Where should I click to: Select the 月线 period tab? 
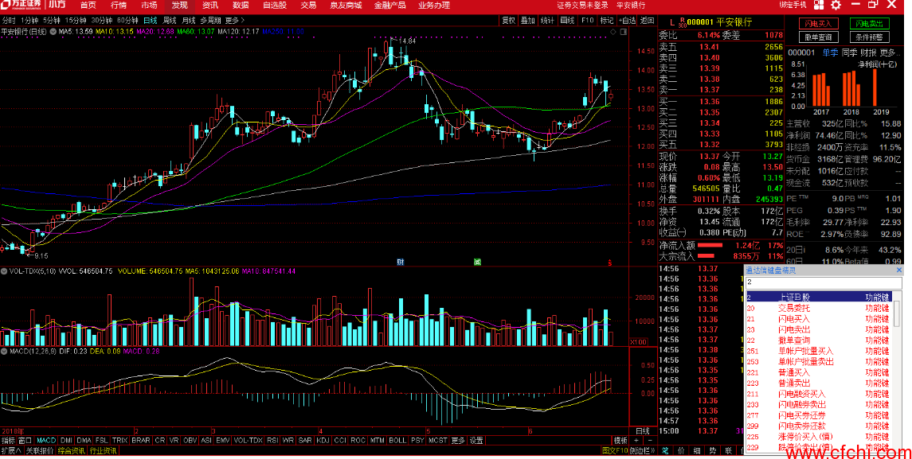[x=189, y=21]
